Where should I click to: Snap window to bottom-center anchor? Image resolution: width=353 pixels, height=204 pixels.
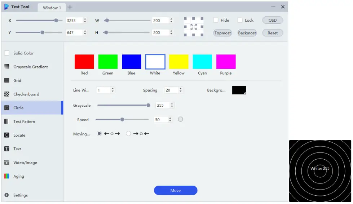[x=194, y=35]
